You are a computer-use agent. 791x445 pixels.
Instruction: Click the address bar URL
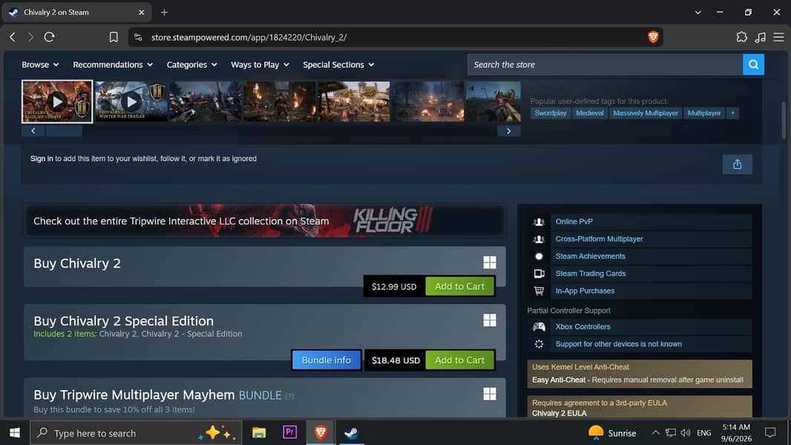(249, 37)
